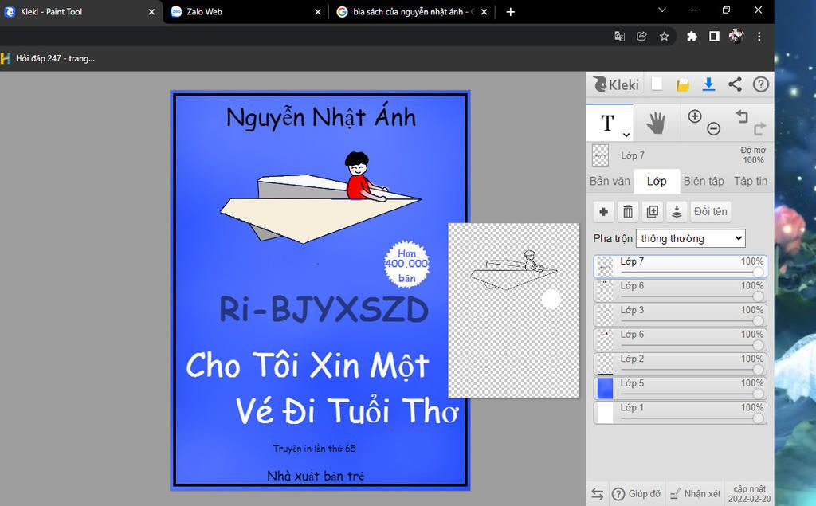The image size is (816, 506).
Task: Close the Zalo Web tab
Action: (x=317, y=11)
